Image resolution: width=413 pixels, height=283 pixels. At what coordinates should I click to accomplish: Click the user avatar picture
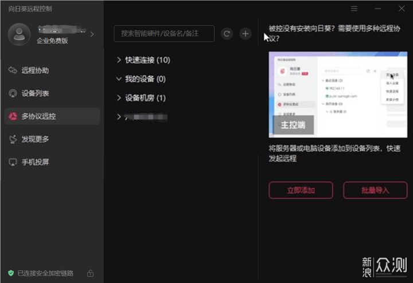[20, 34]
